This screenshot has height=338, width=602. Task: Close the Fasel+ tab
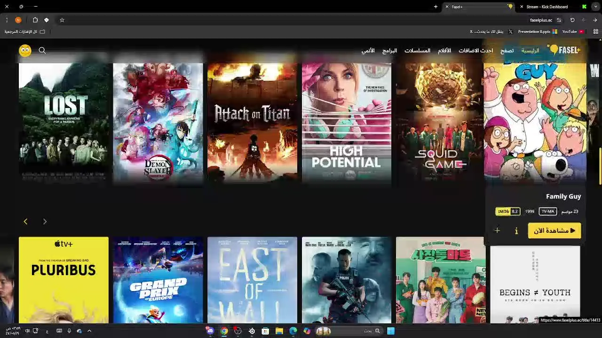pos(447,7)
